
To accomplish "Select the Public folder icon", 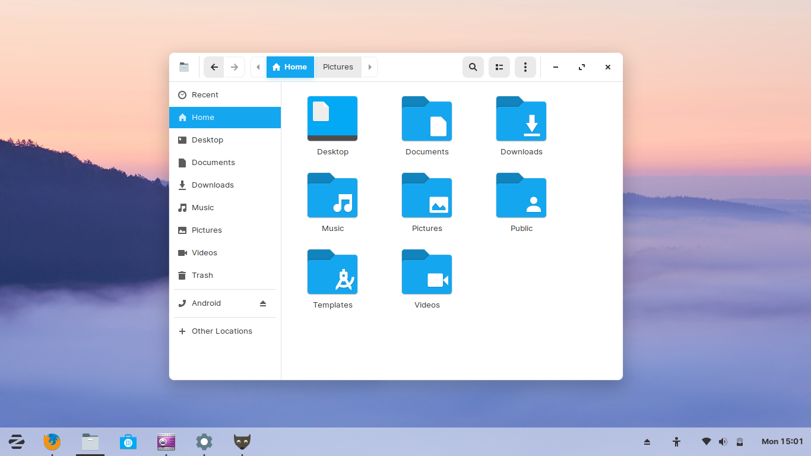I will coord(521,195).
